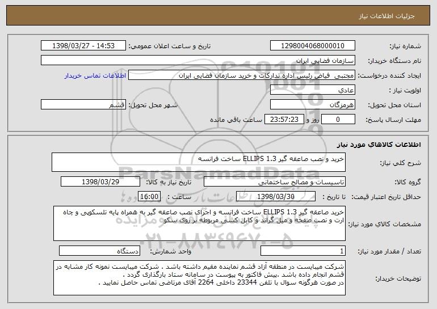Click the label مهلت ارسال پاسخ

pos(393,120)
